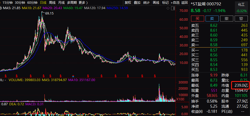Click the blue arrow marker on the timeline
Image resolution: width=250 pixels, height=116 pixels.
73,76
